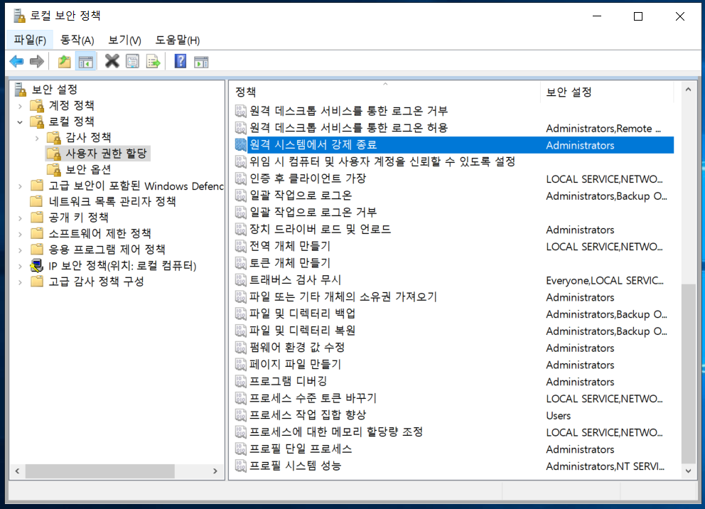Viewport: 705px width, 509px height.
Task: Click the 감사 정책 folder icon
Action: point(54,138)
